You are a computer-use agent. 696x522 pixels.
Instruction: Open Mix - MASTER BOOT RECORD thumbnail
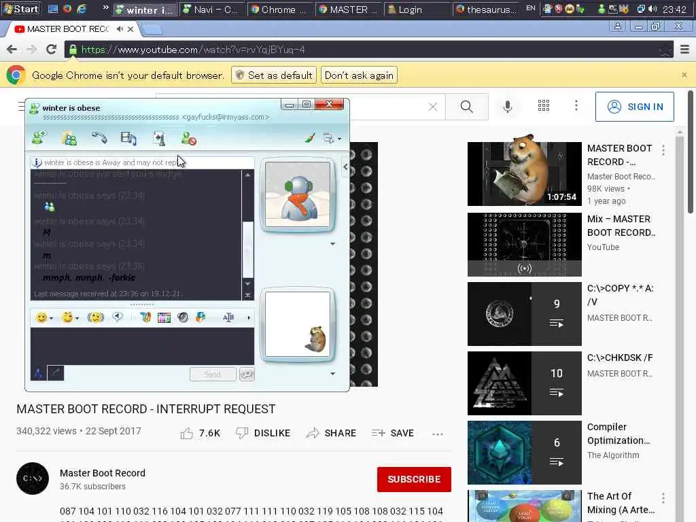pyautogui.click(x=524, y=245)
